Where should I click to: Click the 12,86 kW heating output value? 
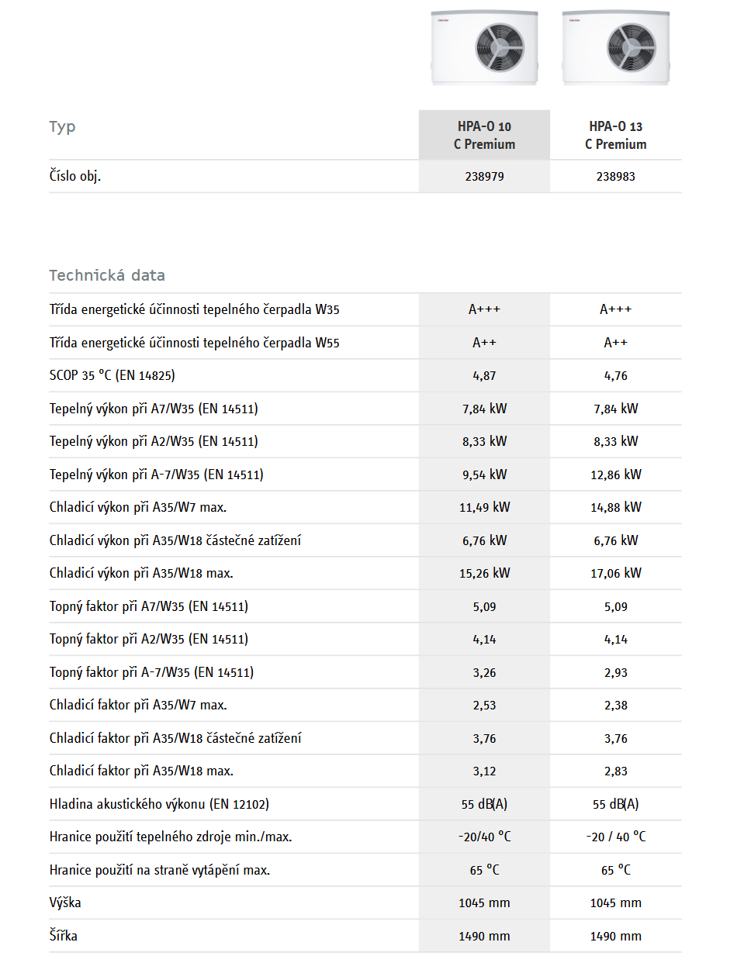coord(616,475)
